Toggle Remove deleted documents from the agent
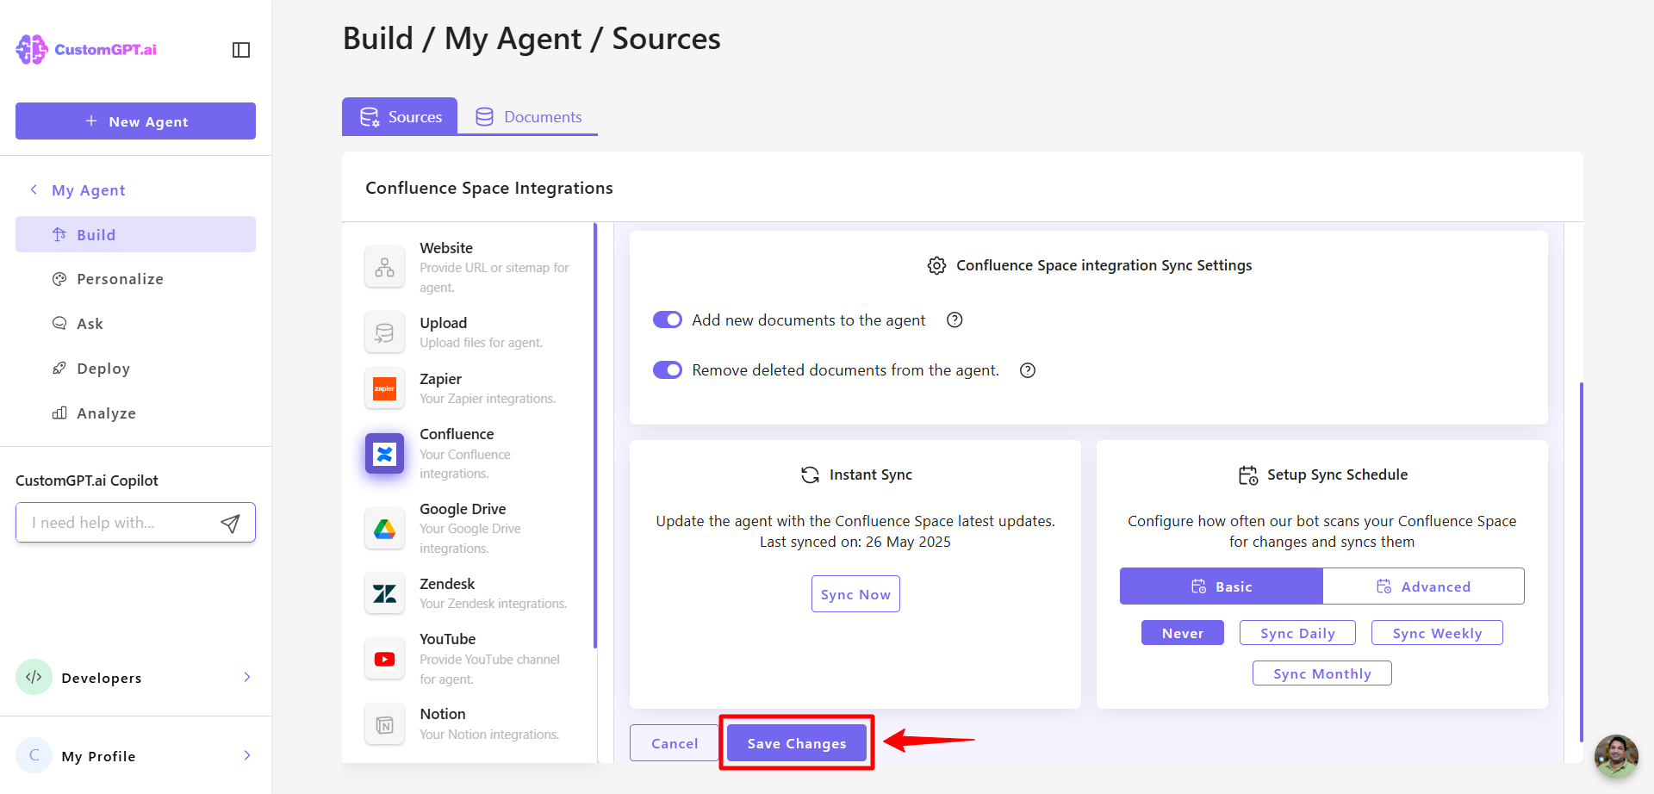 pyautogui.click(x=668, y=369)
